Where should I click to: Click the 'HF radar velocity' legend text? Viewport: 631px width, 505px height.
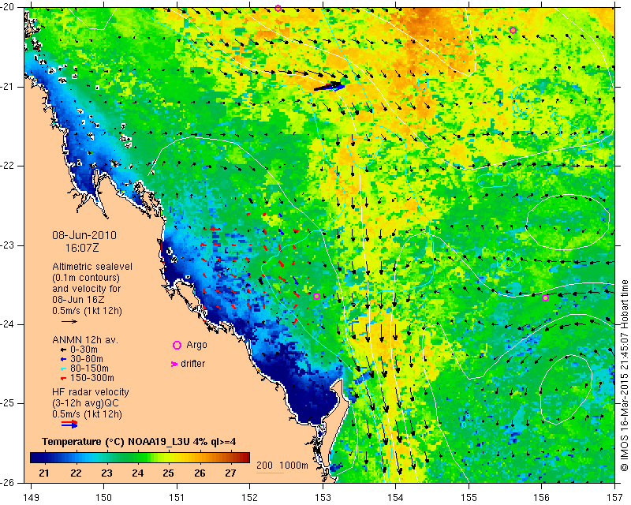91,392
